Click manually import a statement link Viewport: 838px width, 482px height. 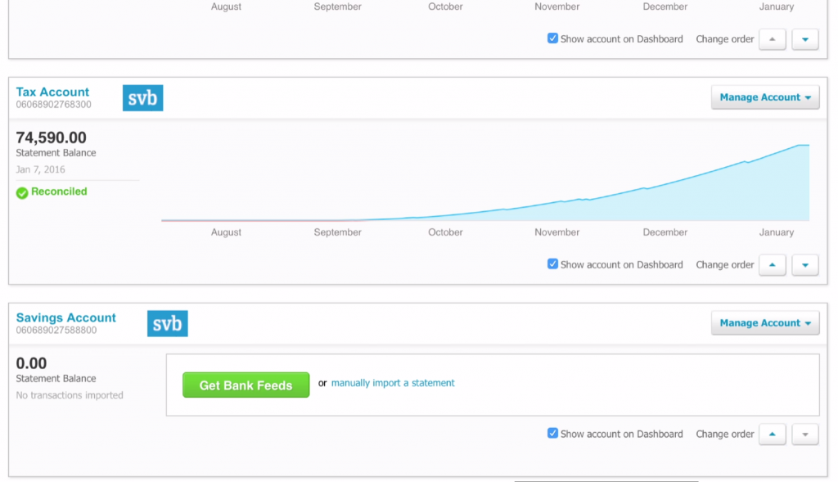click(x=393, y=383)
